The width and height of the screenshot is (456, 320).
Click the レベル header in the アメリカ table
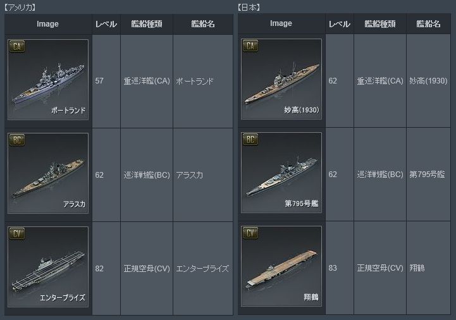[106, 24]
